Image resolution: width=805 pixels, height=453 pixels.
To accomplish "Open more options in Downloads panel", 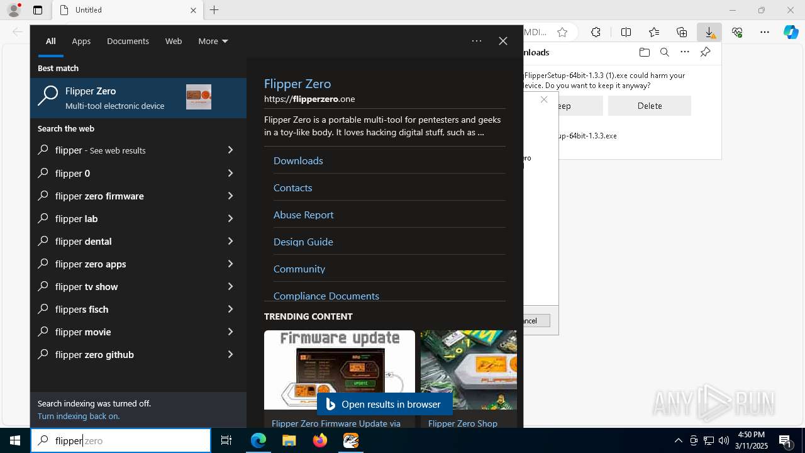I will (x=685, y=52).
